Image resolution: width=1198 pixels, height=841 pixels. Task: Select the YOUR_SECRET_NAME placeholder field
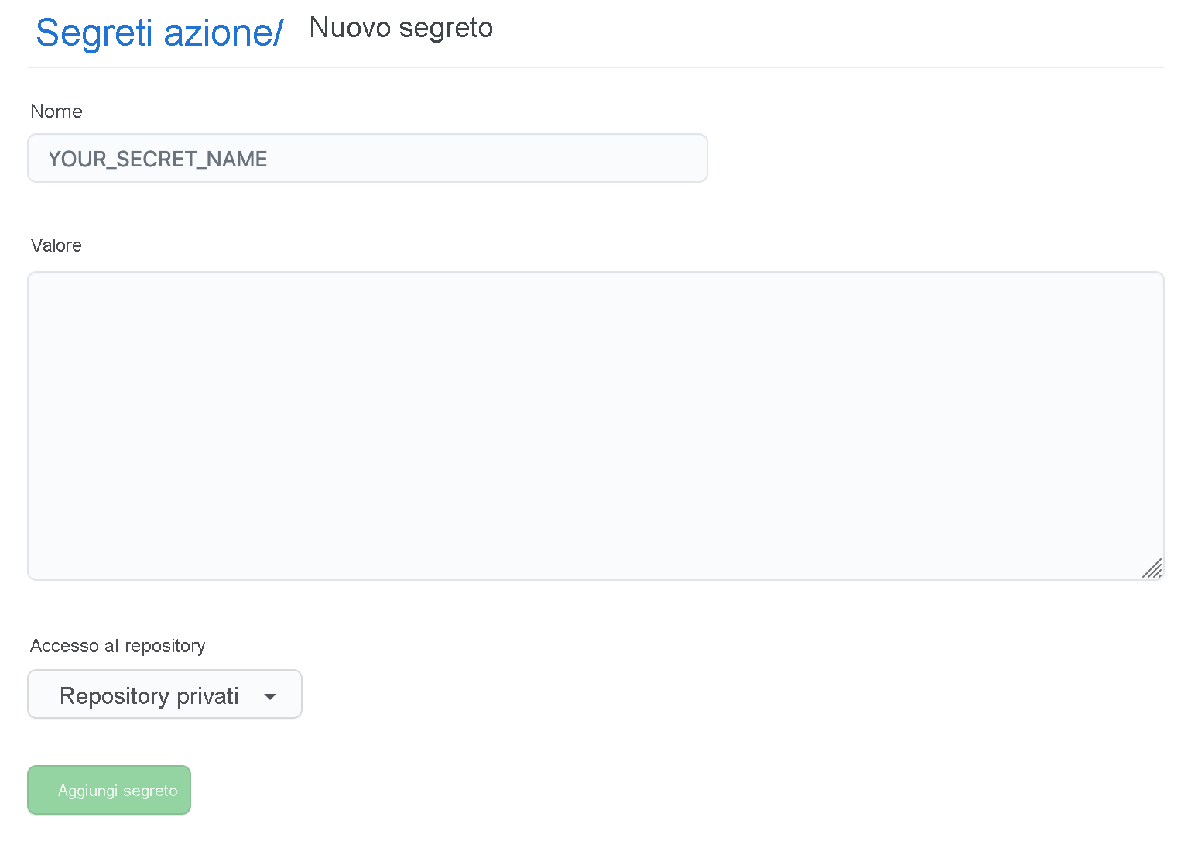(x=367, y=158)
